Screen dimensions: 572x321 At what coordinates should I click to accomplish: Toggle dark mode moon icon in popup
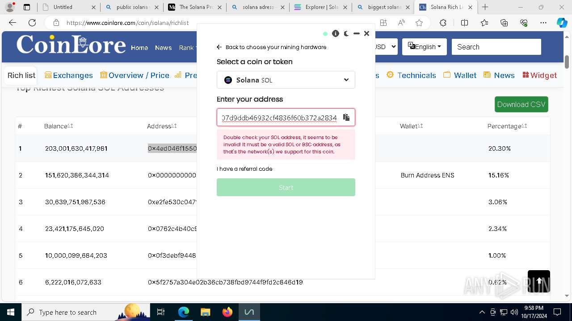(346, 33)
